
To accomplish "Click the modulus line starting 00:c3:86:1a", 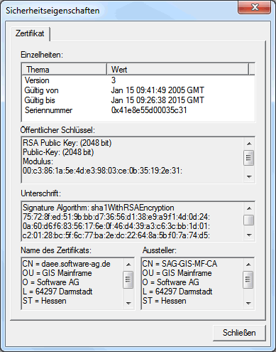I will (102, 171).
